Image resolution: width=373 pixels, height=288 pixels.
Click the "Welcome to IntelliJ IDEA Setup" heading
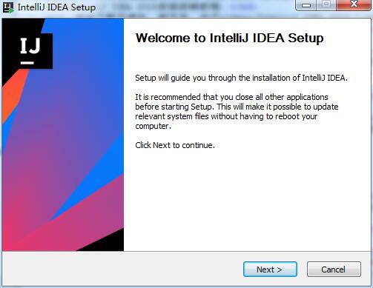[x=230, y=38]
